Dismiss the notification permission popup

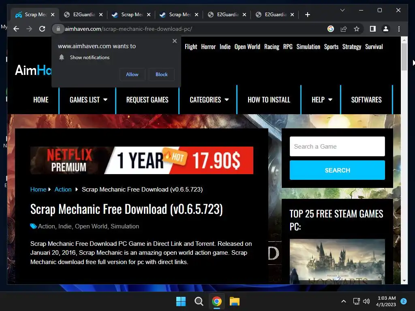(174, 41)
